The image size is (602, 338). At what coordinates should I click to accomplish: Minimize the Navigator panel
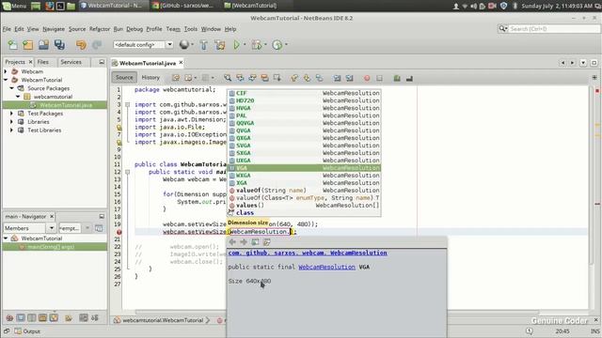click(102, 216)
